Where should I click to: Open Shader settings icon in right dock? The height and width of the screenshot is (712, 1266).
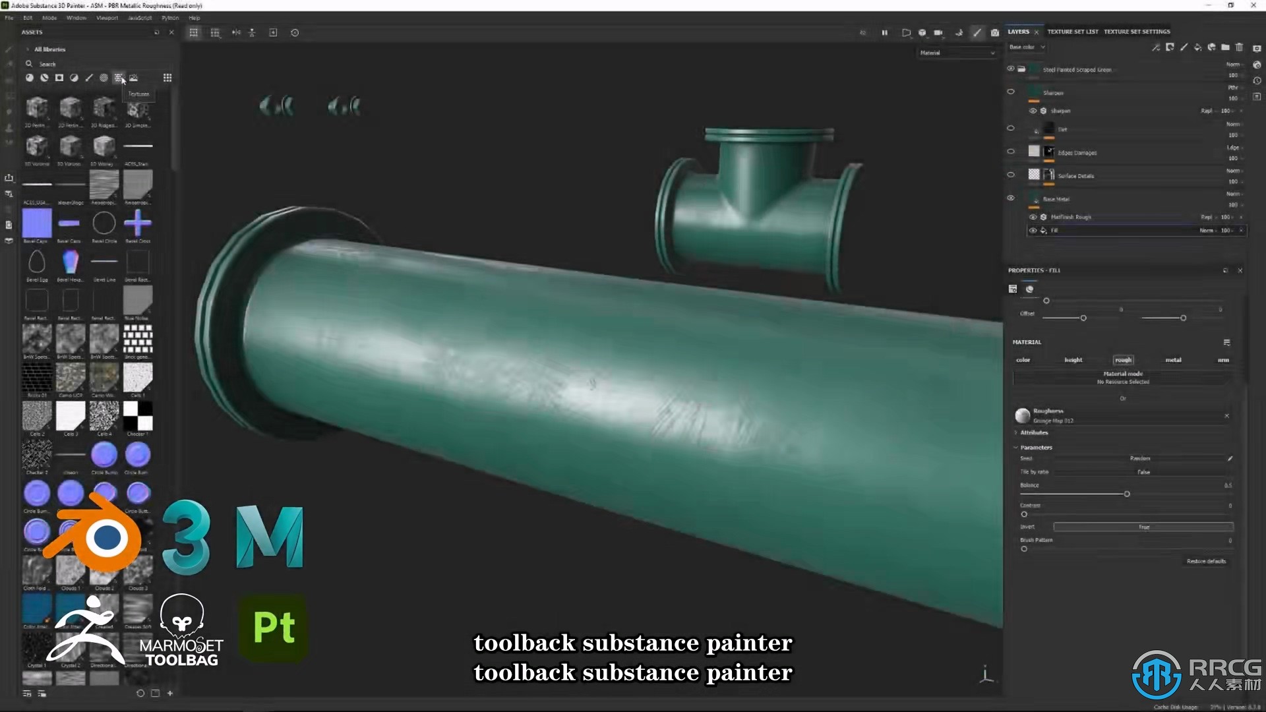click(x=1257, y=65)
